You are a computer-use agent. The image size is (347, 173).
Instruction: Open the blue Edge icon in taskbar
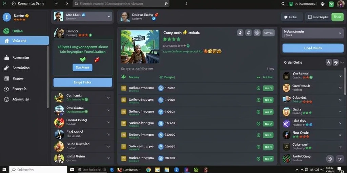[112, 170]
